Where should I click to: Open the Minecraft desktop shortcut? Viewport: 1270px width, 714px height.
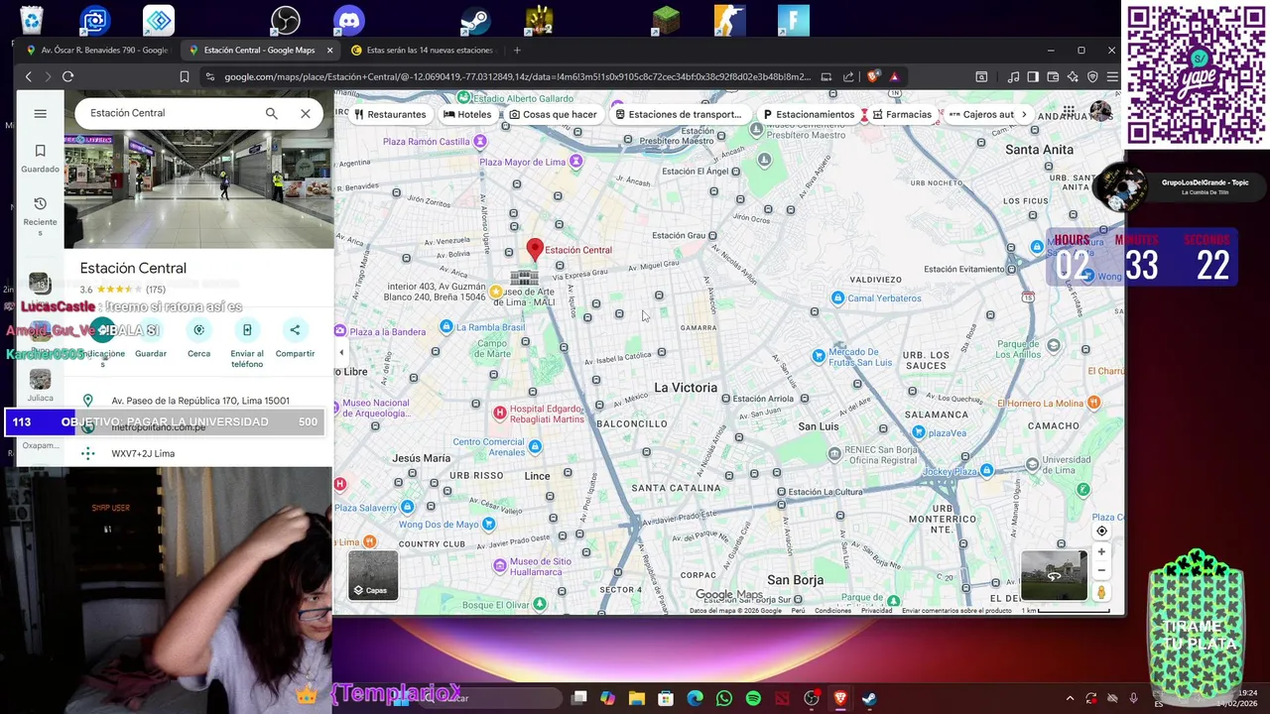click(667, 20)
